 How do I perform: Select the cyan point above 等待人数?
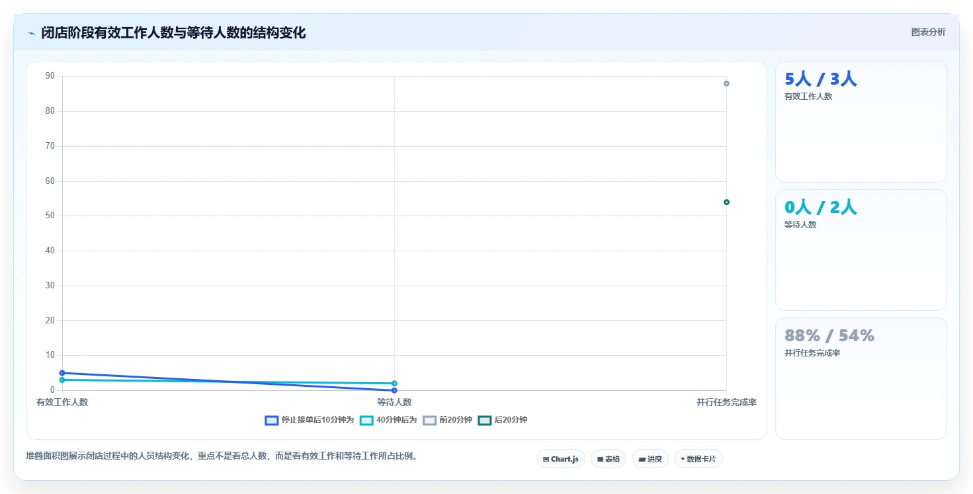pos(394,384)
